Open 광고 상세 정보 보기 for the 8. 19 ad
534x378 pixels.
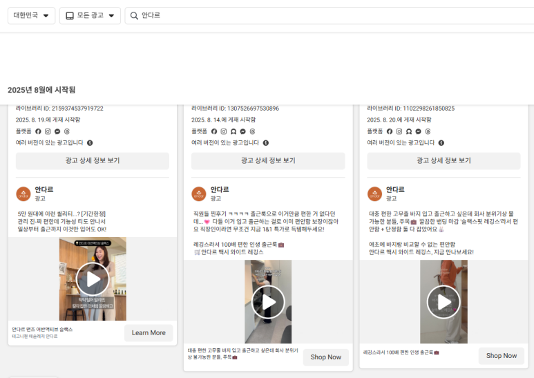coord(93,161)
